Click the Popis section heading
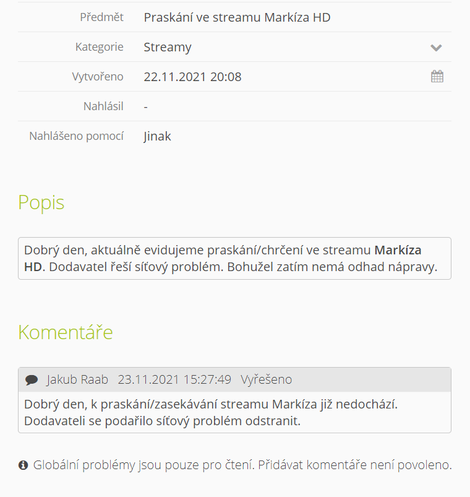 coord(41,202)
